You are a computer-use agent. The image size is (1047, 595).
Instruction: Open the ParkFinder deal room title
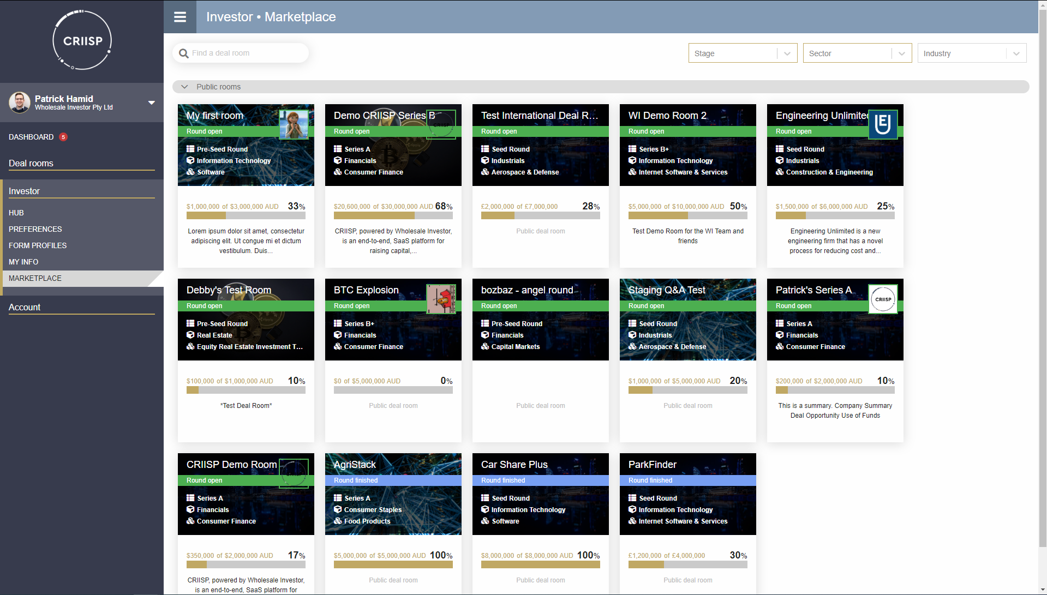click(653, 465)
